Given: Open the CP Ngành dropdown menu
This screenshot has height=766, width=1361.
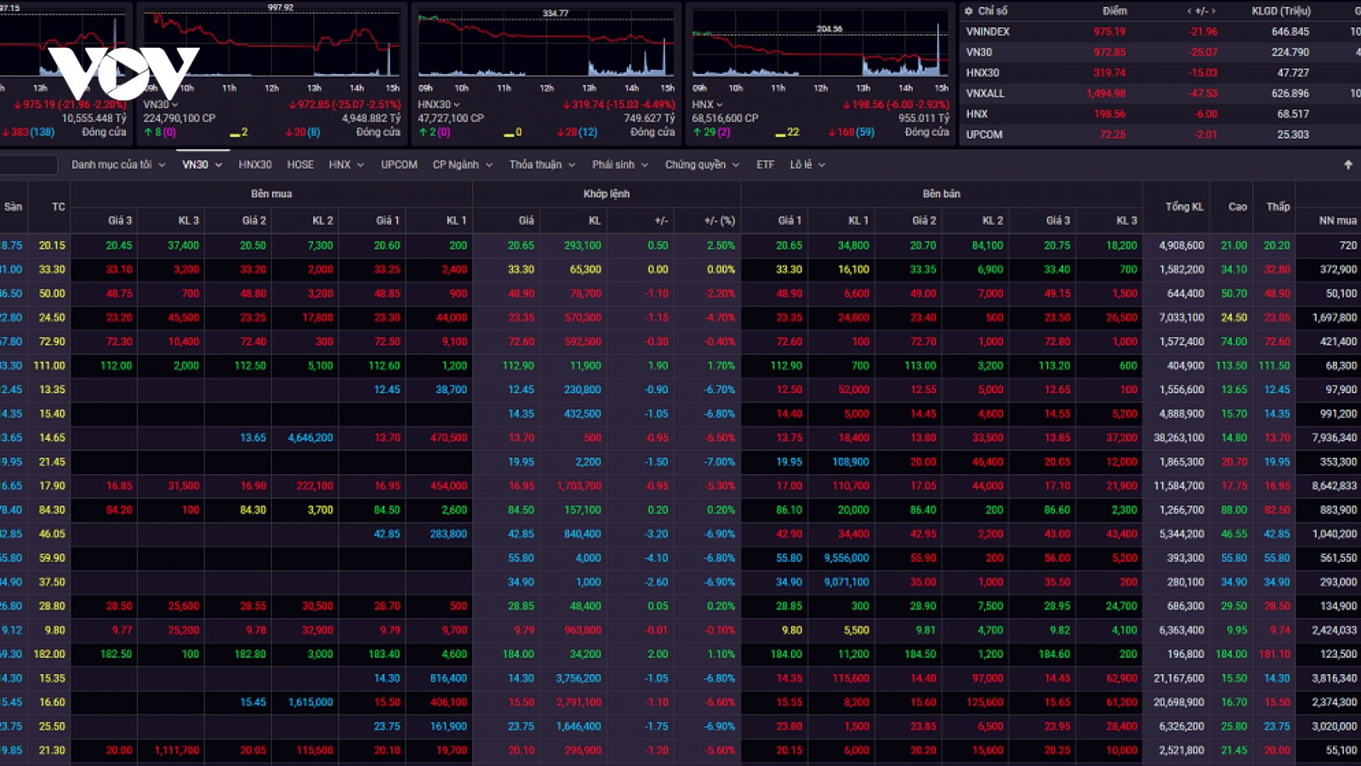Looking at the screenshot, I should click(463, 164).
